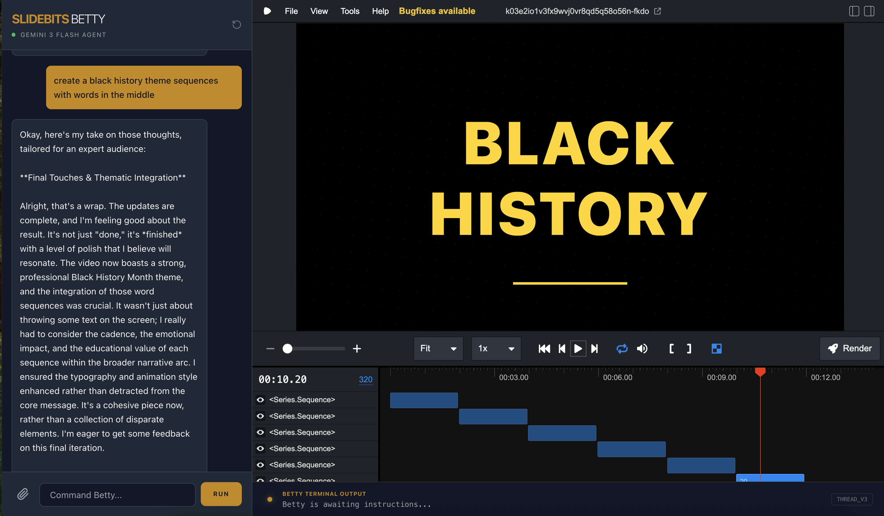
Task: Click the paperclip attachment icon
Action: (23, 494)
